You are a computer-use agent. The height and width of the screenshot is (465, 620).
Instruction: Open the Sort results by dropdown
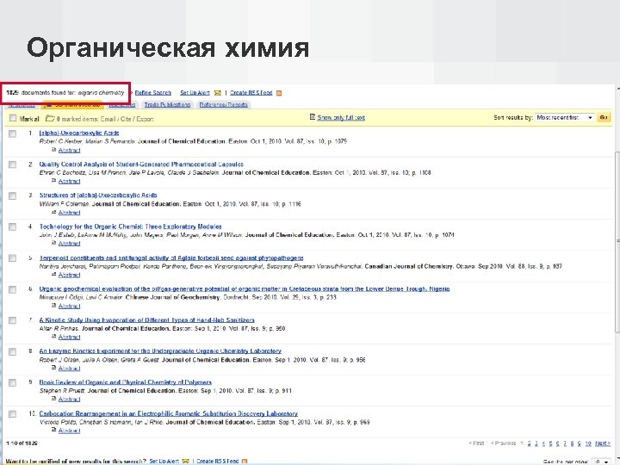565,117
